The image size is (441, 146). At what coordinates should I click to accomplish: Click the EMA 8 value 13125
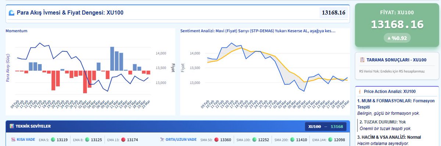tap(96, 140)
